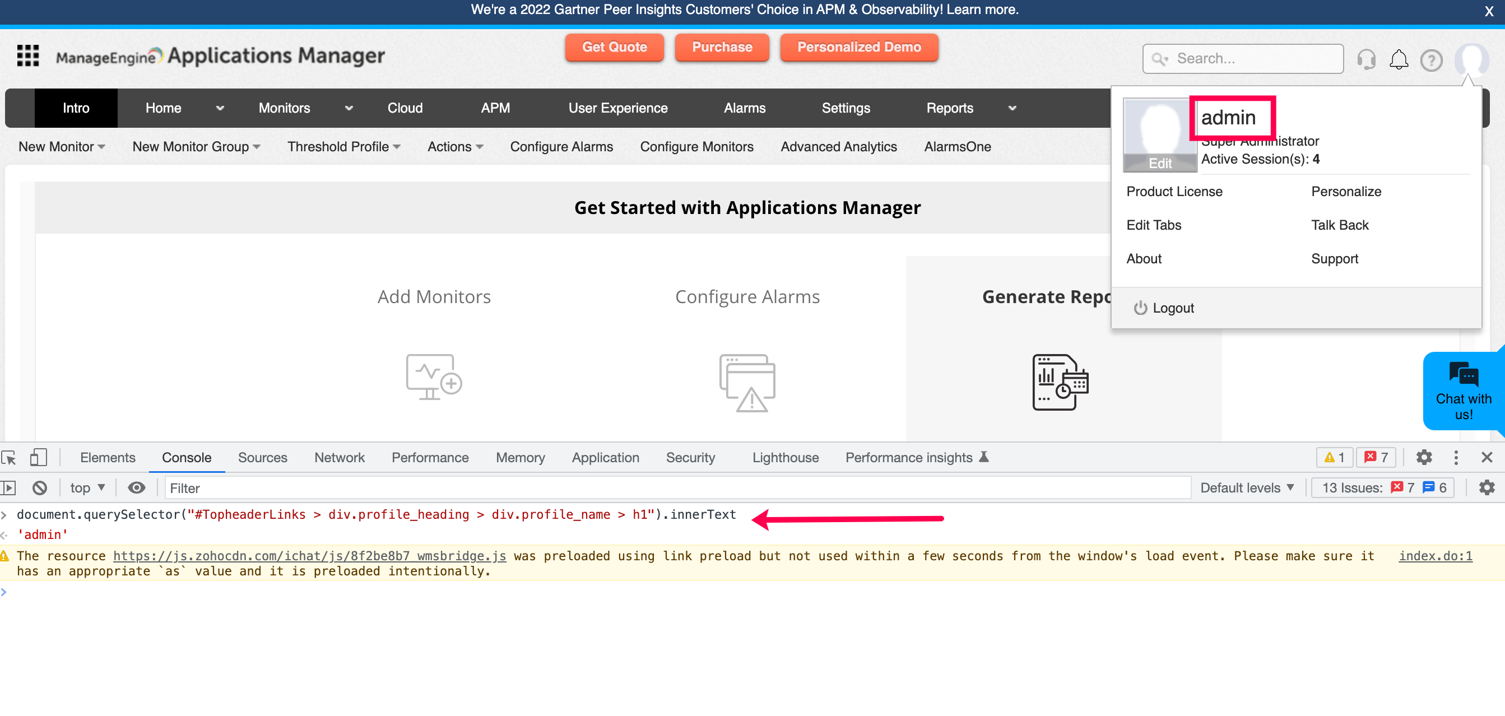1505x716 pixels.
Task: Expand the New Monitor dropdown
Action: point(61,147)
